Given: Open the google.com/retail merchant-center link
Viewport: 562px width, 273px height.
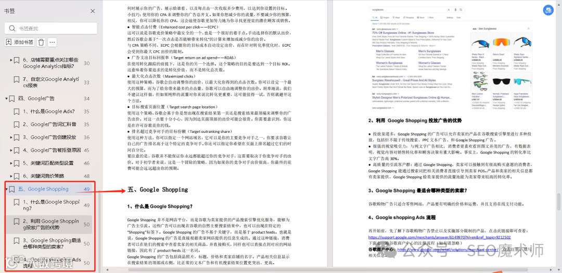Looking at the screenshot, I should 448,250.
